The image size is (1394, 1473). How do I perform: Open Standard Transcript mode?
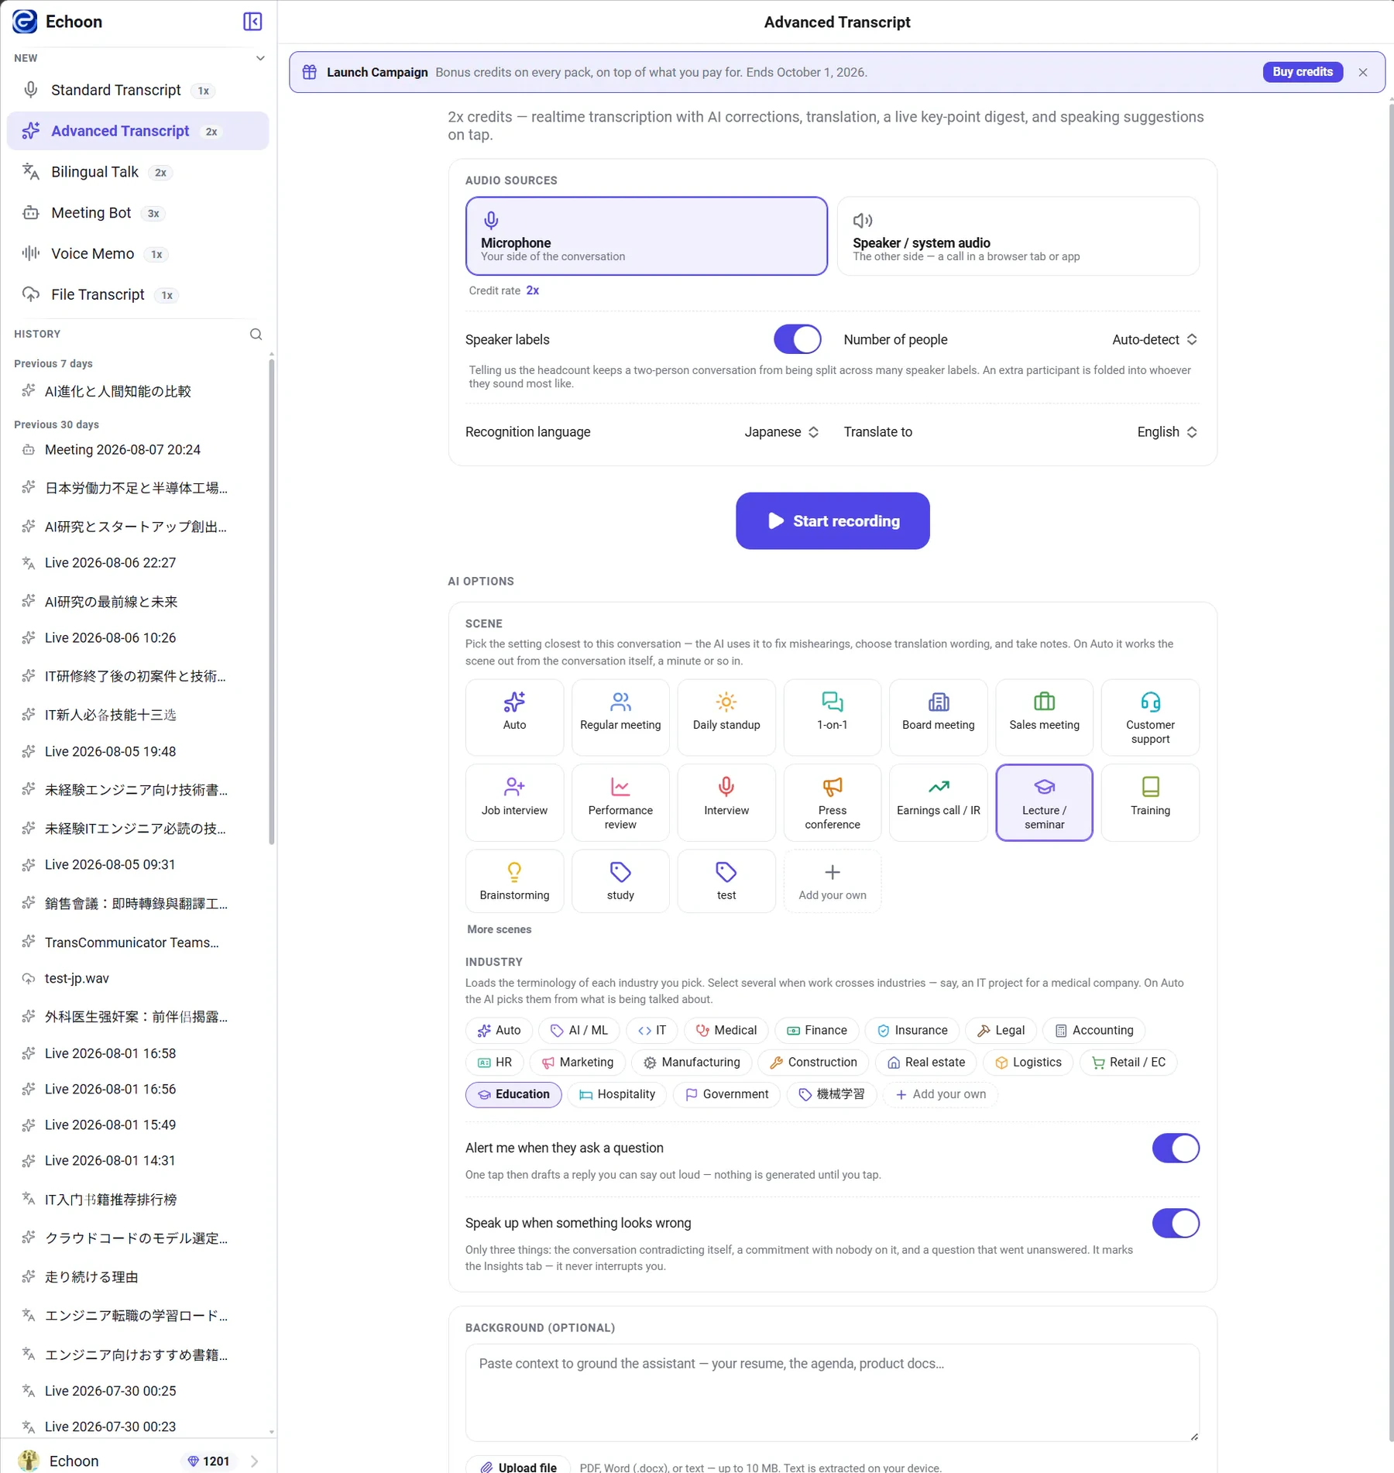(x=138, y=91)
